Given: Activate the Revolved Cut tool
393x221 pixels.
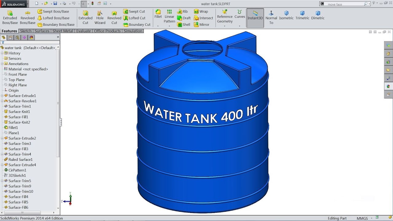Looking at the screenshot, I should (114, 17).
